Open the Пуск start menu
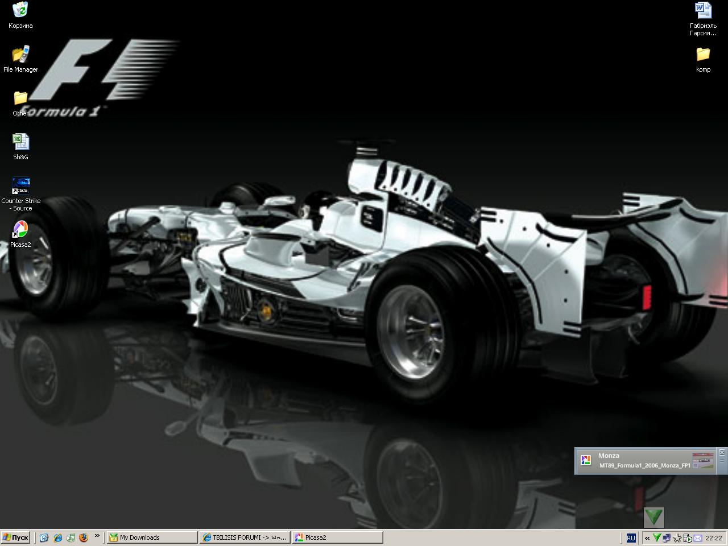728x546 pixels. 15,537
